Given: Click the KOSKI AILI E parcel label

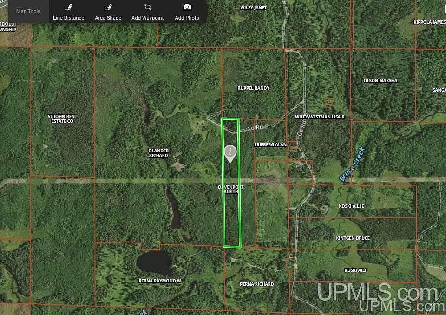Looking at the screenshot, I should tap(351, 206).
